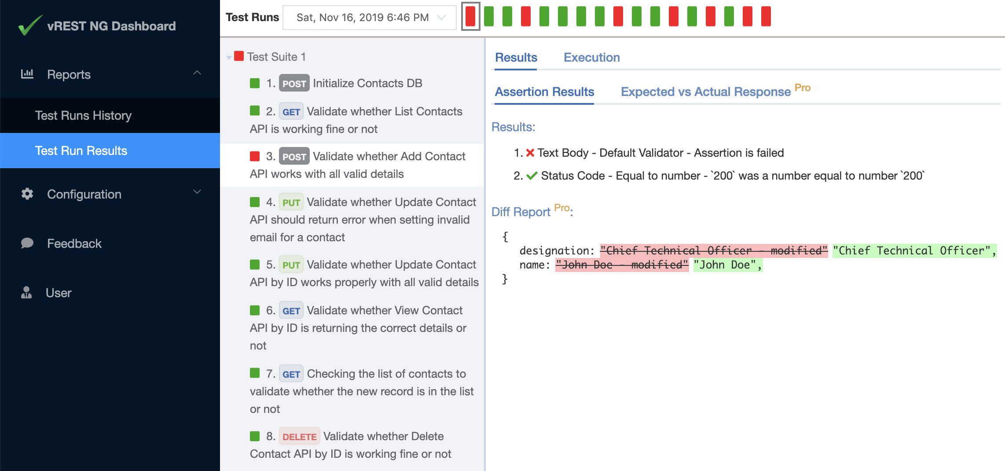Switch to the Execution tab
The width and height of the screenshot is (1005, 471).
[591, 57]
